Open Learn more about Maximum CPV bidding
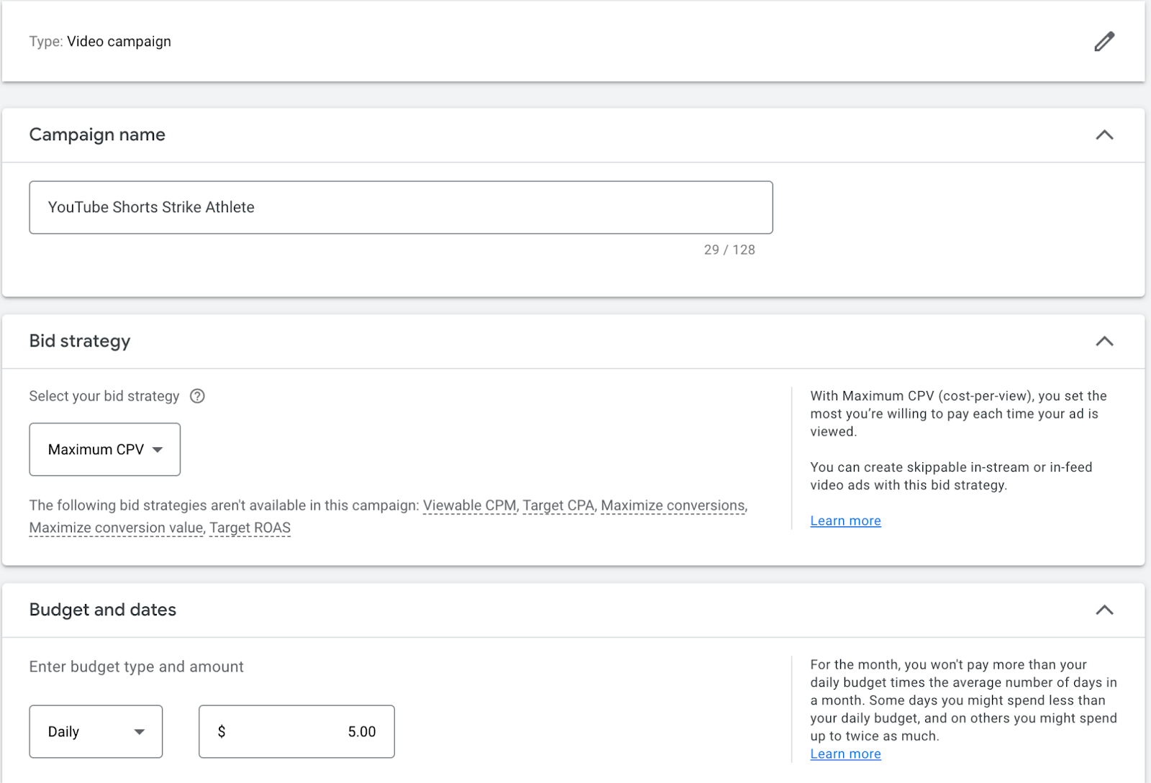Screen dimensions: 1151x783 coord(845,521)
